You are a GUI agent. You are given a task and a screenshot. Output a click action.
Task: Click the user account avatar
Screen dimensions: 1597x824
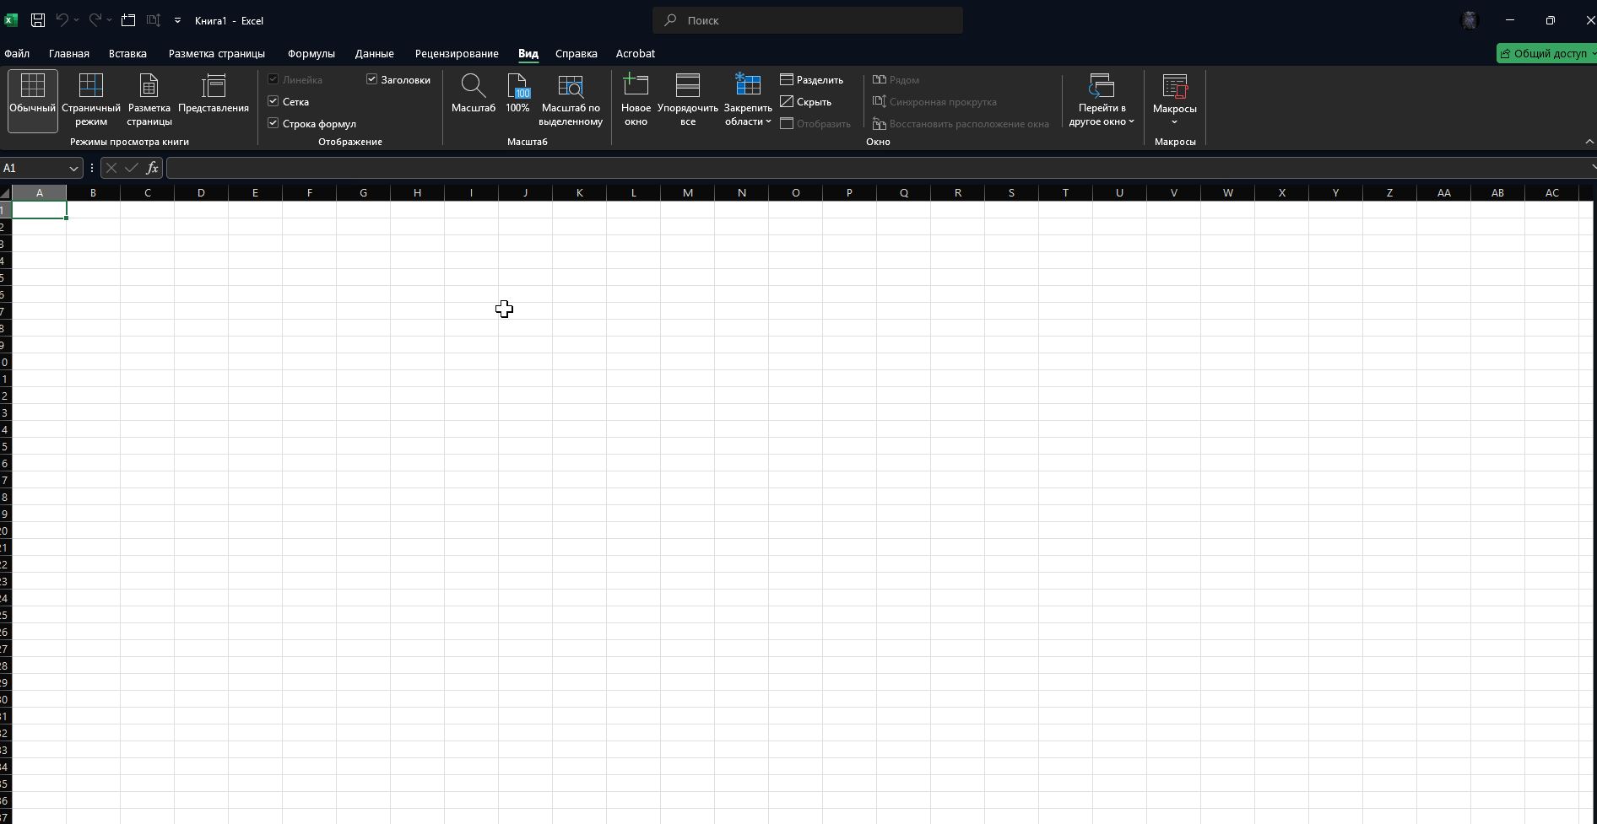coord(1470,20)
